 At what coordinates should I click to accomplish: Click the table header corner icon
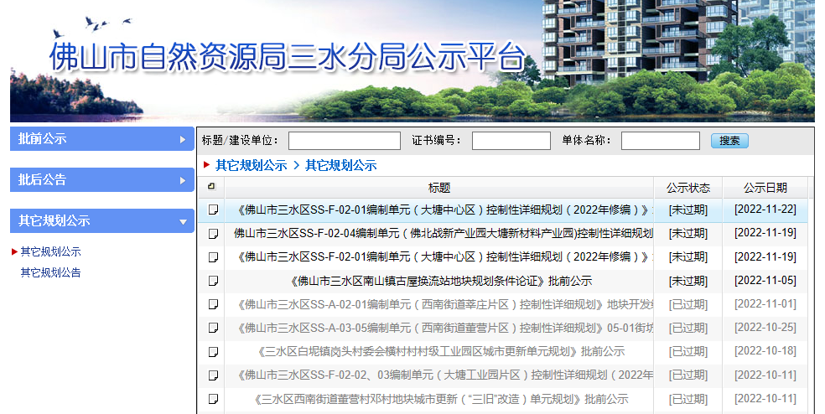[211, 187]
